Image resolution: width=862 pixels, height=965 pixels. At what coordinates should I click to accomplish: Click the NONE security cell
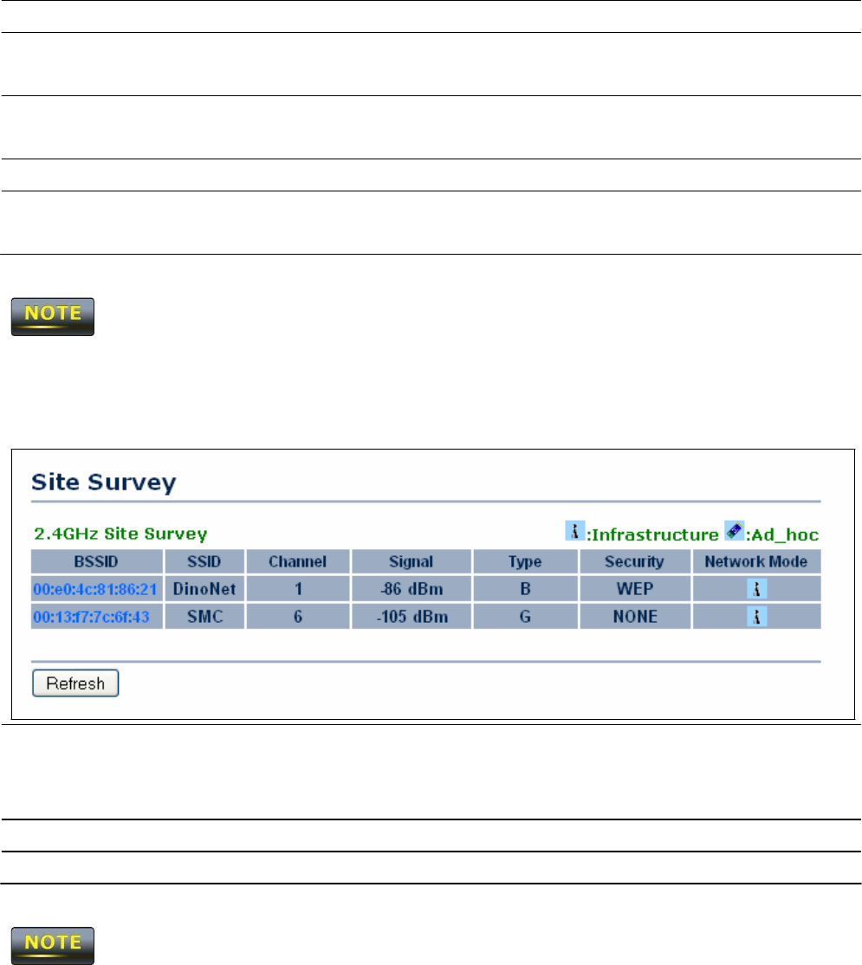[634, 617]
